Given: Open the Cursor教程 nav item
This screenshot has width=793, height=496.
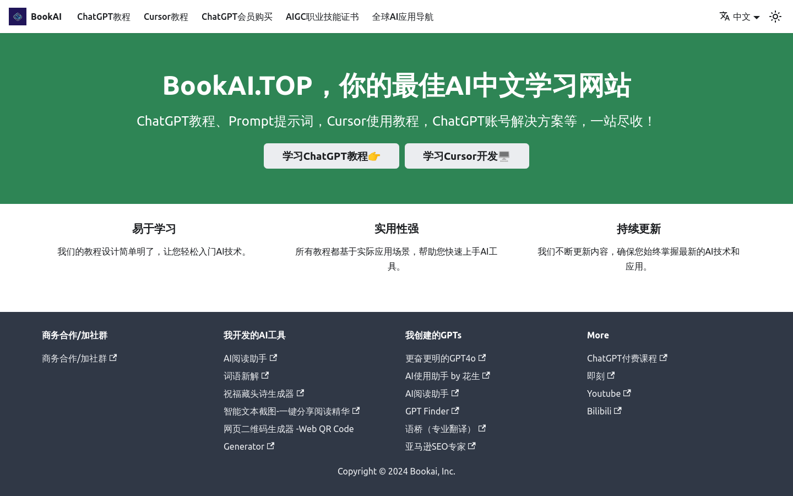Looking at the screenshot, I should (x=166, y=17).
